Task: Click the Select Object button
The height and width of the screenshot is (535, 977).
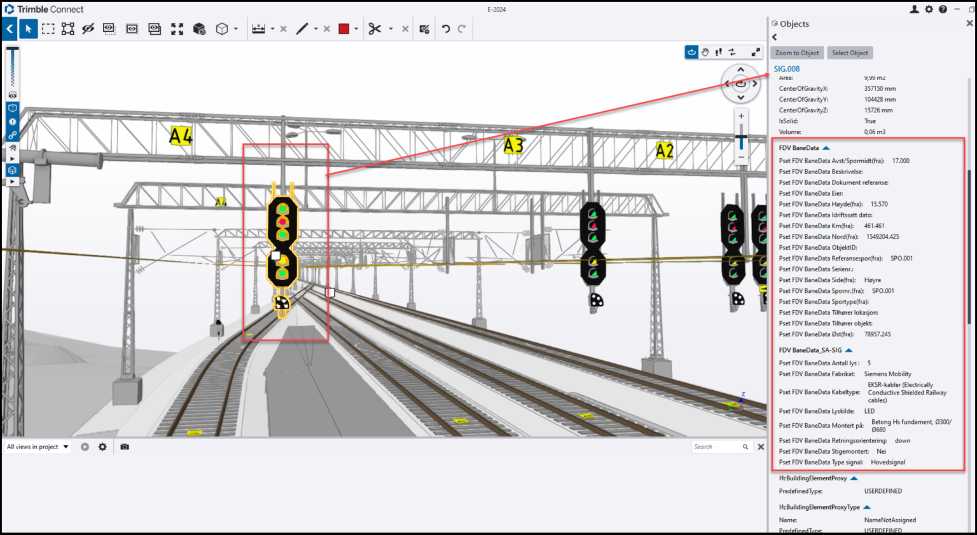Action: point(850,53)
